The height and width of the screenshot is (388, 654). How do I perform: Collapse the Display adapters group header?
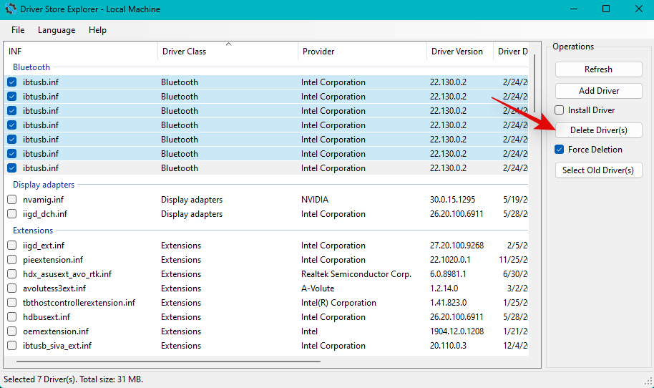pyautogui.click(x=44, y=185)
